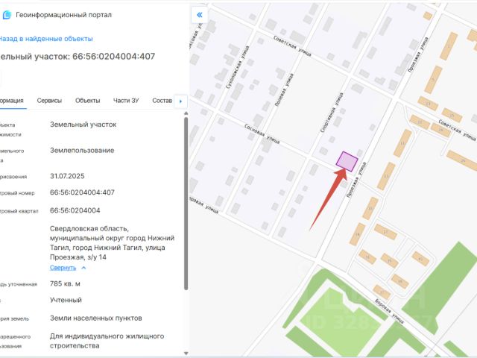Click scrollbar up arrow in info panel
This screenshot has height=358, width=477.
click(x=186, y=113)
